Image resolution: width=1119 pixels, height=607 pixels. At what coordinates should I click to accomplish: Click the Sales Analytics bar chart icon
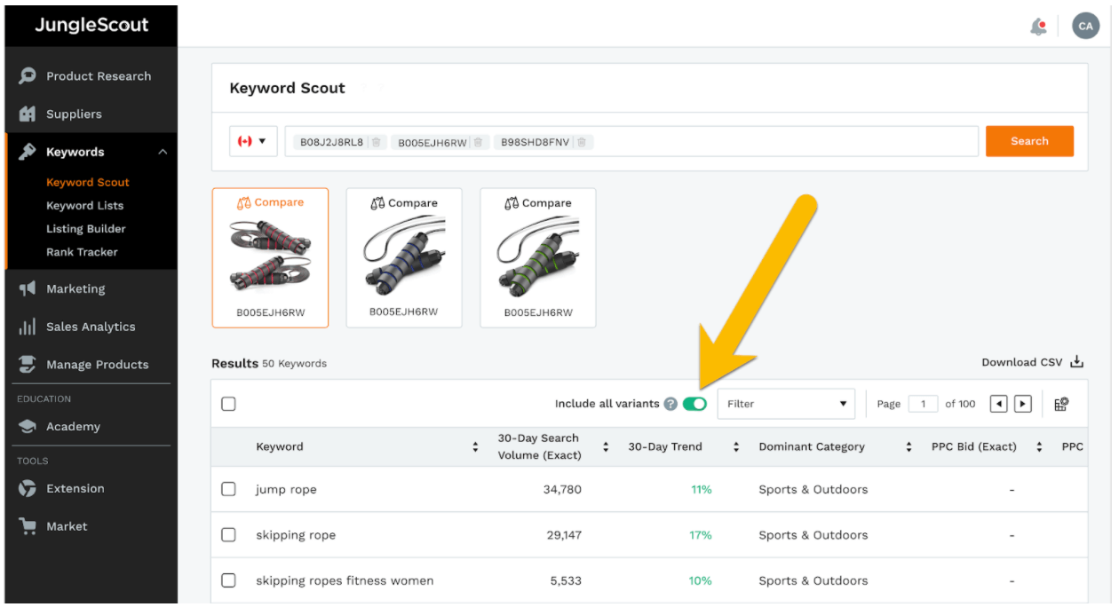tap(27, 327)
